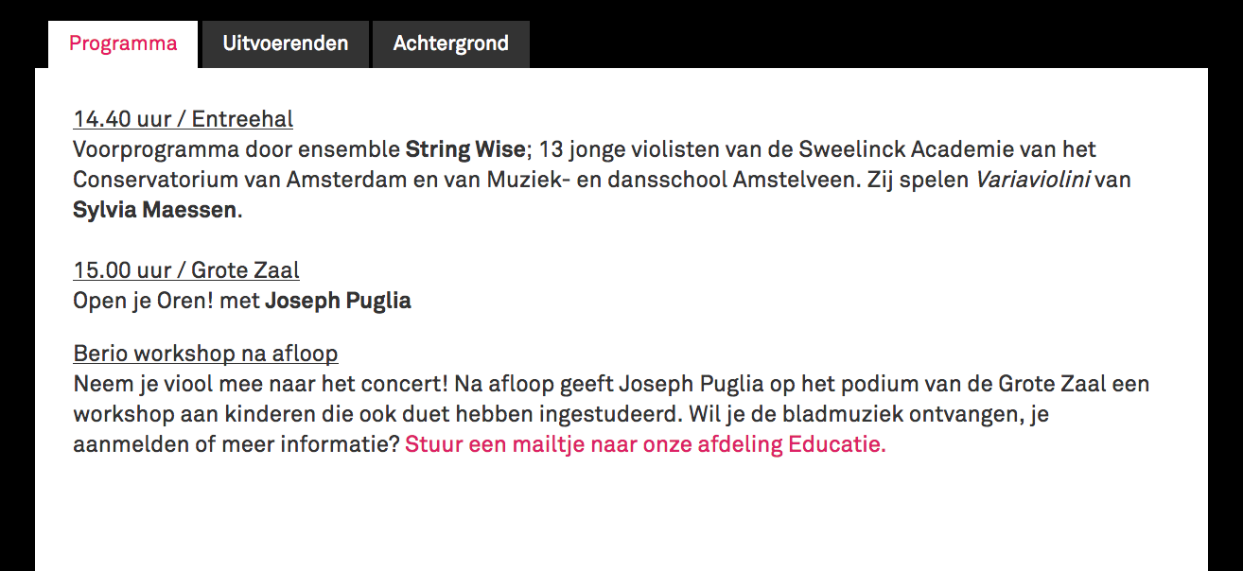Click the '14.40 uur / Entreehal' heading
Screen dimensions: 1243x571
pos(183,119)
